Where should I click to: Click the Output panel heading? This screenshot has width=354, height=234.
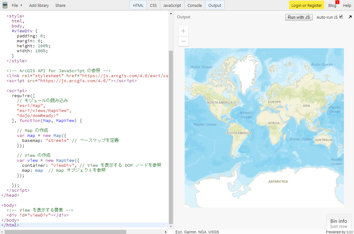(x=184, y=17)
